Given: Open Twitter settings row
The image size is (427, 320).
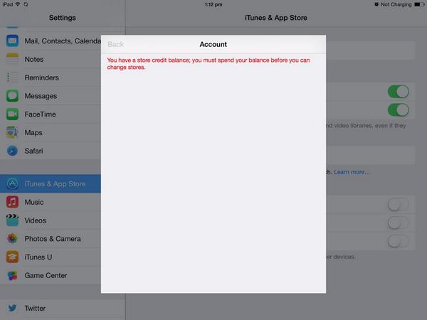Looking at the screenshot, I should point(63,308).
